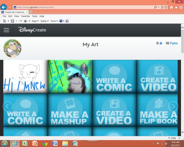Open the Favorites menu
The image size is (184, 147).
[x=25, y=16]
